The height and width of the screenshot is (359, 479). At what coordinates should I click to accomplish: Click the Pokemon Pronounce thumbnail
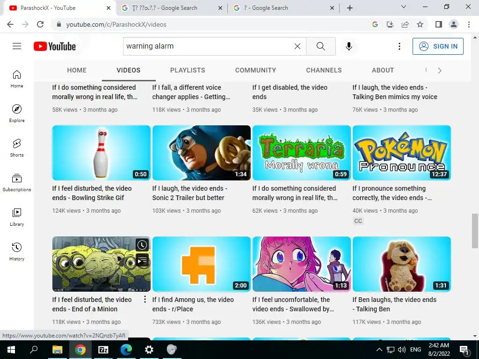402,153
